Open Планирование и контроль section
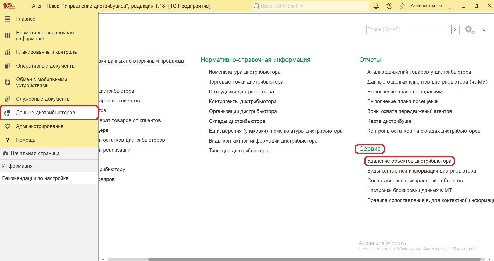Screen dimensions: 494x261 click(49, 52)
